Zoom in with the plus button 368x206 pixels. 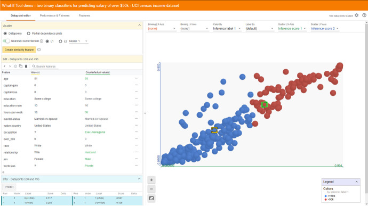(x=151, y=180)
